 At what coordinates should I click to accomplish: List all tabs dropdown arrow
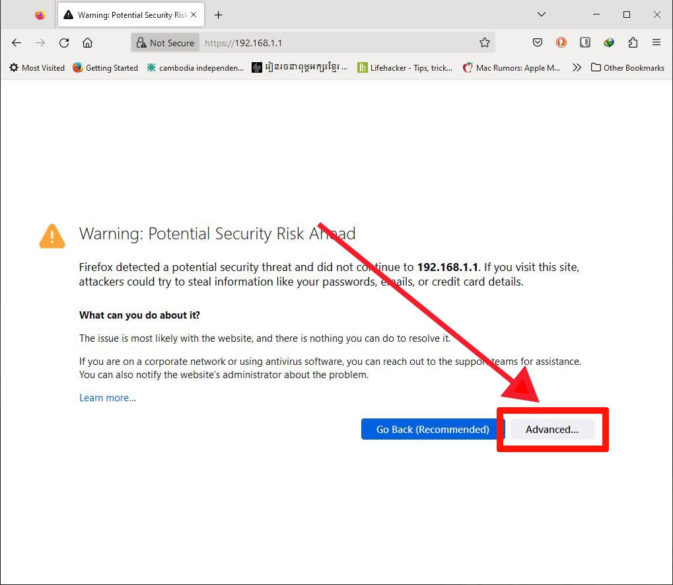[x=542, y=15]
